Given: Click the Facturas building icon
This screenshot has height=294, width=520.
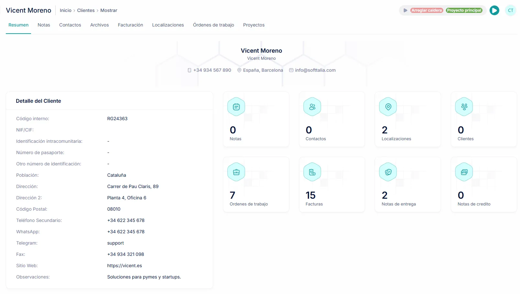Looking at the screenshot, I should click(312, 172).
